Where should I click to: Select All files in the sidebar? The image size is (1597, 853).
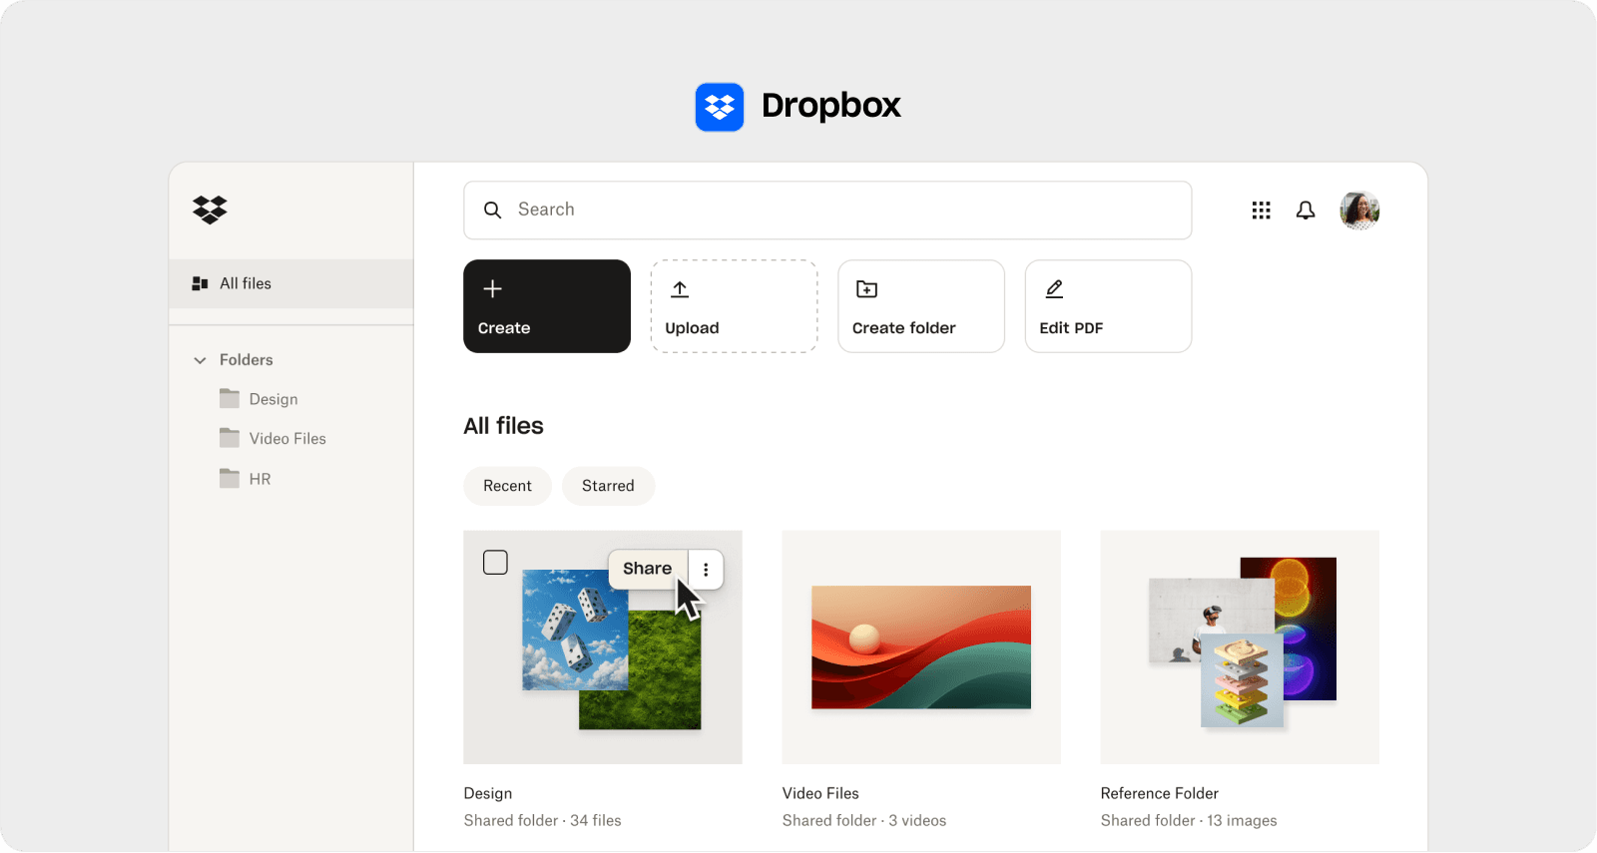[x=290, y=283]
